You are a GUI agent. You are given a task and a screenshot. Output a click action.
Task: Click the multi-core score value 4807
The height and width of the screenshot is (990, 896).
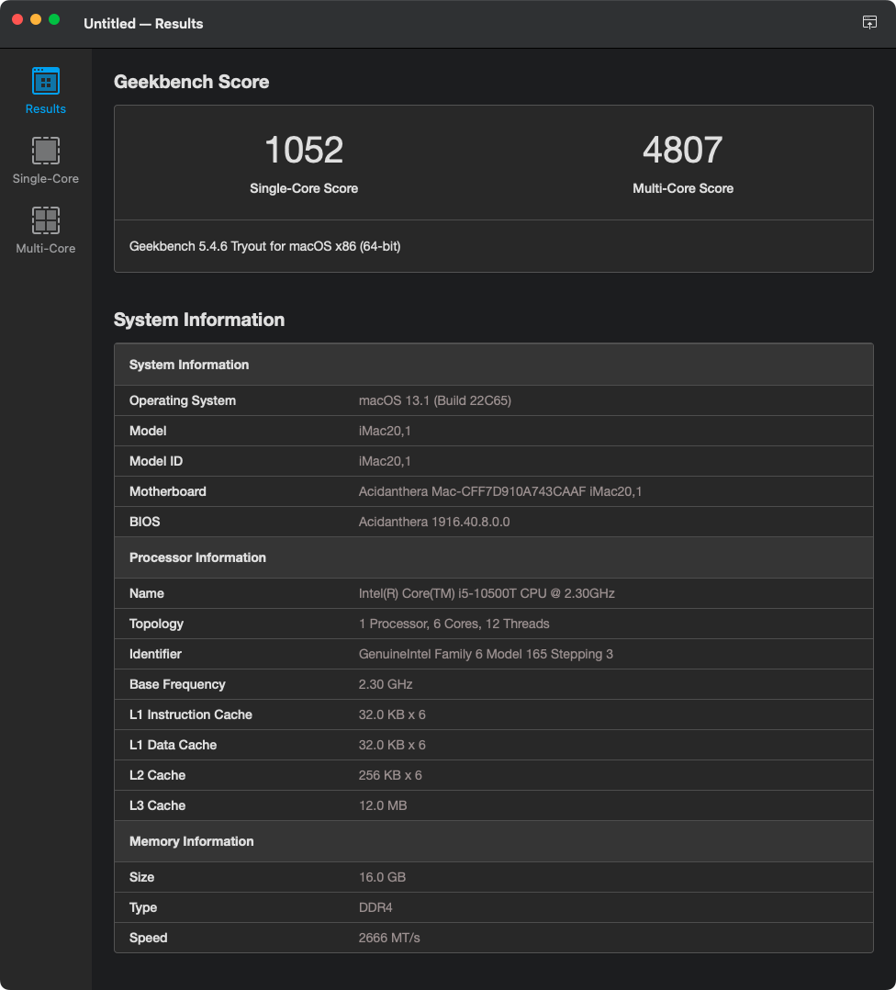pyautogui.click(x=683, y=151)
